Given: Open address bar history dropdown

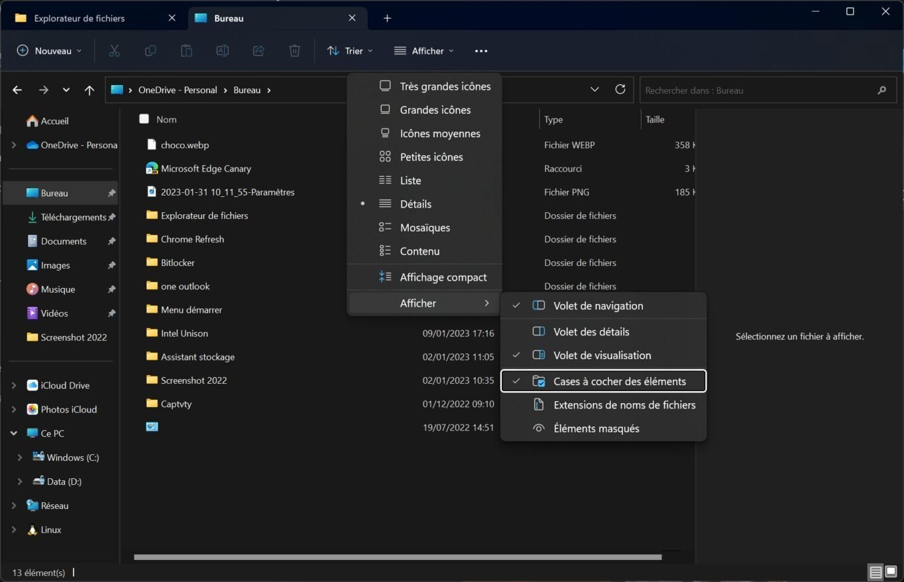Looking at the screenshot, I should pos(595,89).
